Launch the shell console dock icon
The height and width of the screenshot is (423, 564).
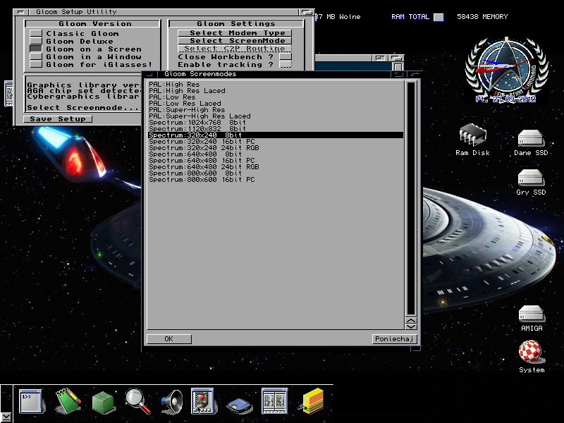pos(31,400)
